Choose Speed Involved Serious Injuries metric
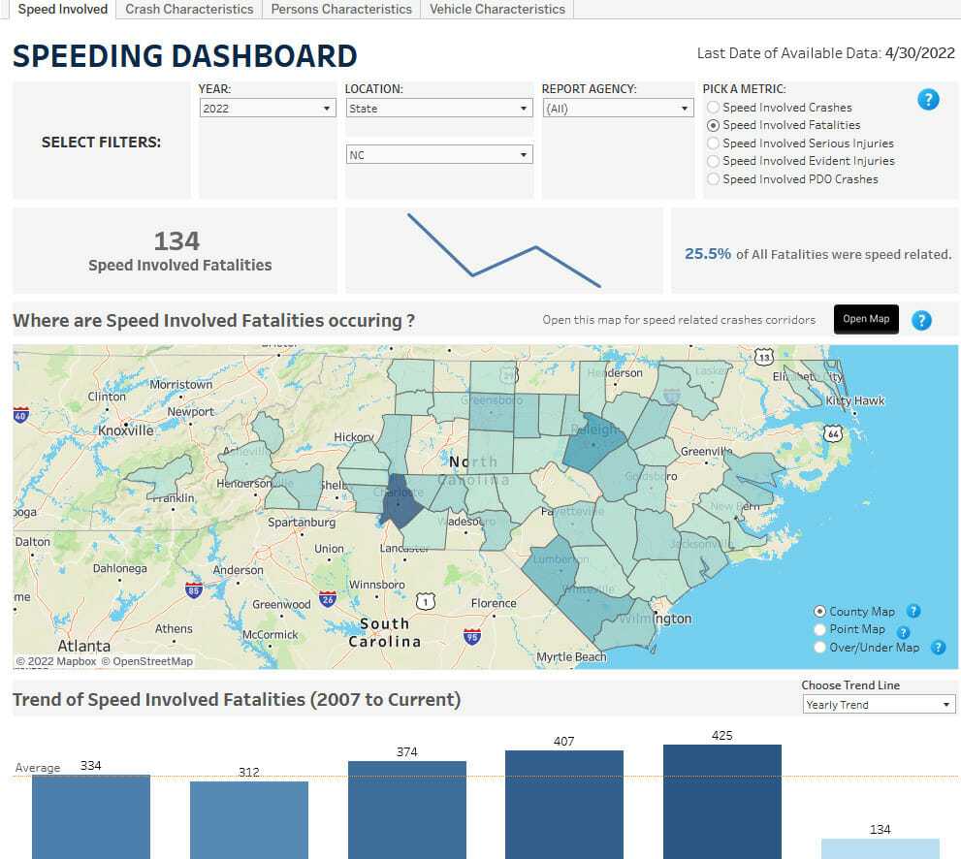Viewport: 961px width, 859px height. pyautogui.click(x=714, y=143)
